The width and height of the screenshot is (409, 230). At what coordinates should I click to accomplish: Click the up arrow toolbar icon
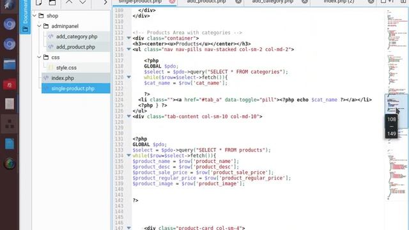pyautogui.click(x=69, y=2)
